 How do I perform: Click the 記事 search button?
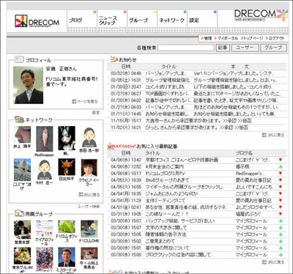tap(223, 48)
